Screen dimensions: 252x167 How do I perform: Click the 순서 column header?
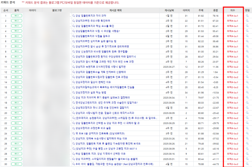pos(6,10)
